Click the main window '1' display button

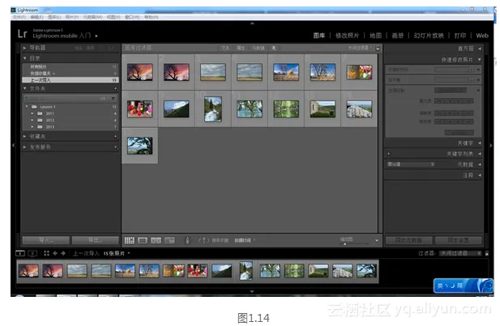click(x=20, y=253)
